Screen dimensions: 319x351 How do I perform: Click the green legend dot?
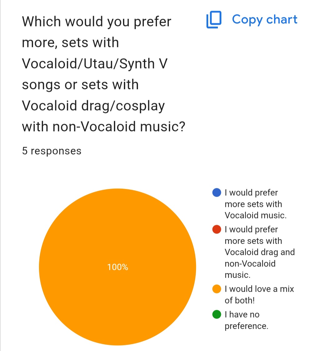click(x=217, y=314)
